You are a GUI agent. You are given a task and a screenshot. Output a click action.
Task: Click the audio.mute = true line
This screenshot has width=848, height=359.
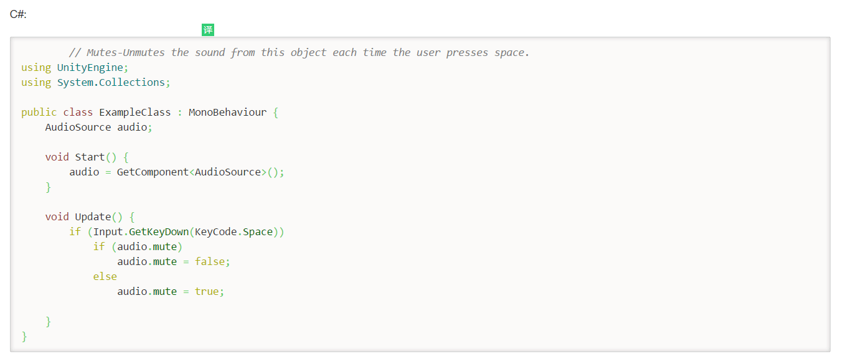pos(171,291)
